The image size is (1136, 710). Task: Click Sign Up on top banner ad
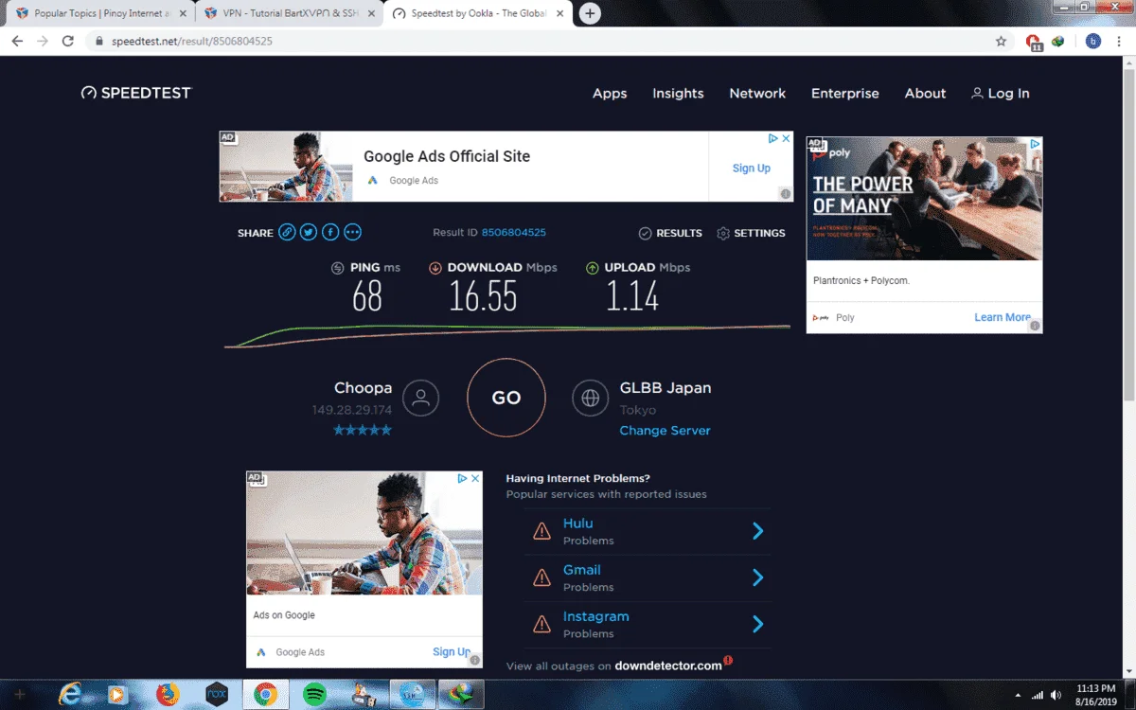point(752,168)
